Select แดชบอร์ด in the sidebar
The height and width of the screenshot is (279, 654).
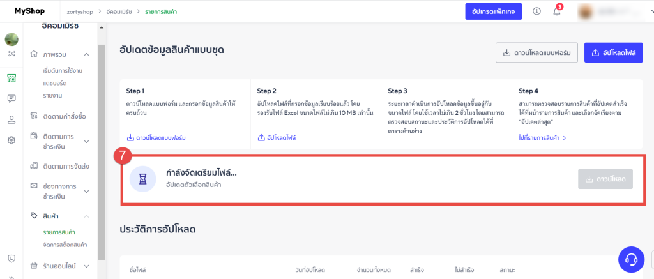[x=55, y=83]
